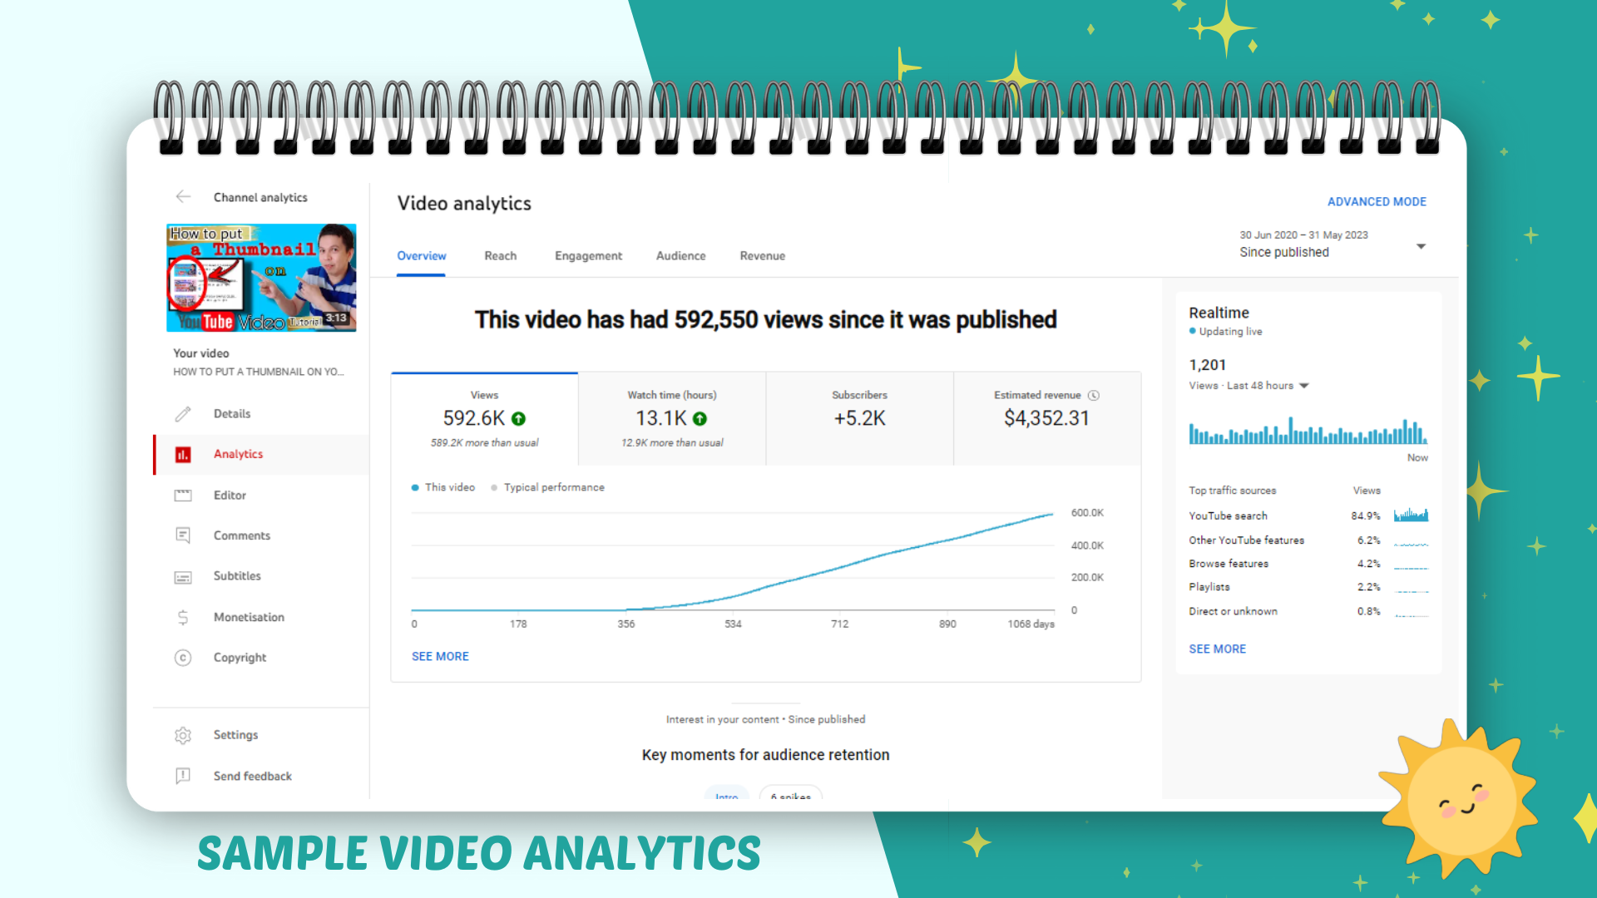The width and height of the screenshot is (1597, 898).
Task: Click the Comments icon in the sidebar
Action: point(183,535)
